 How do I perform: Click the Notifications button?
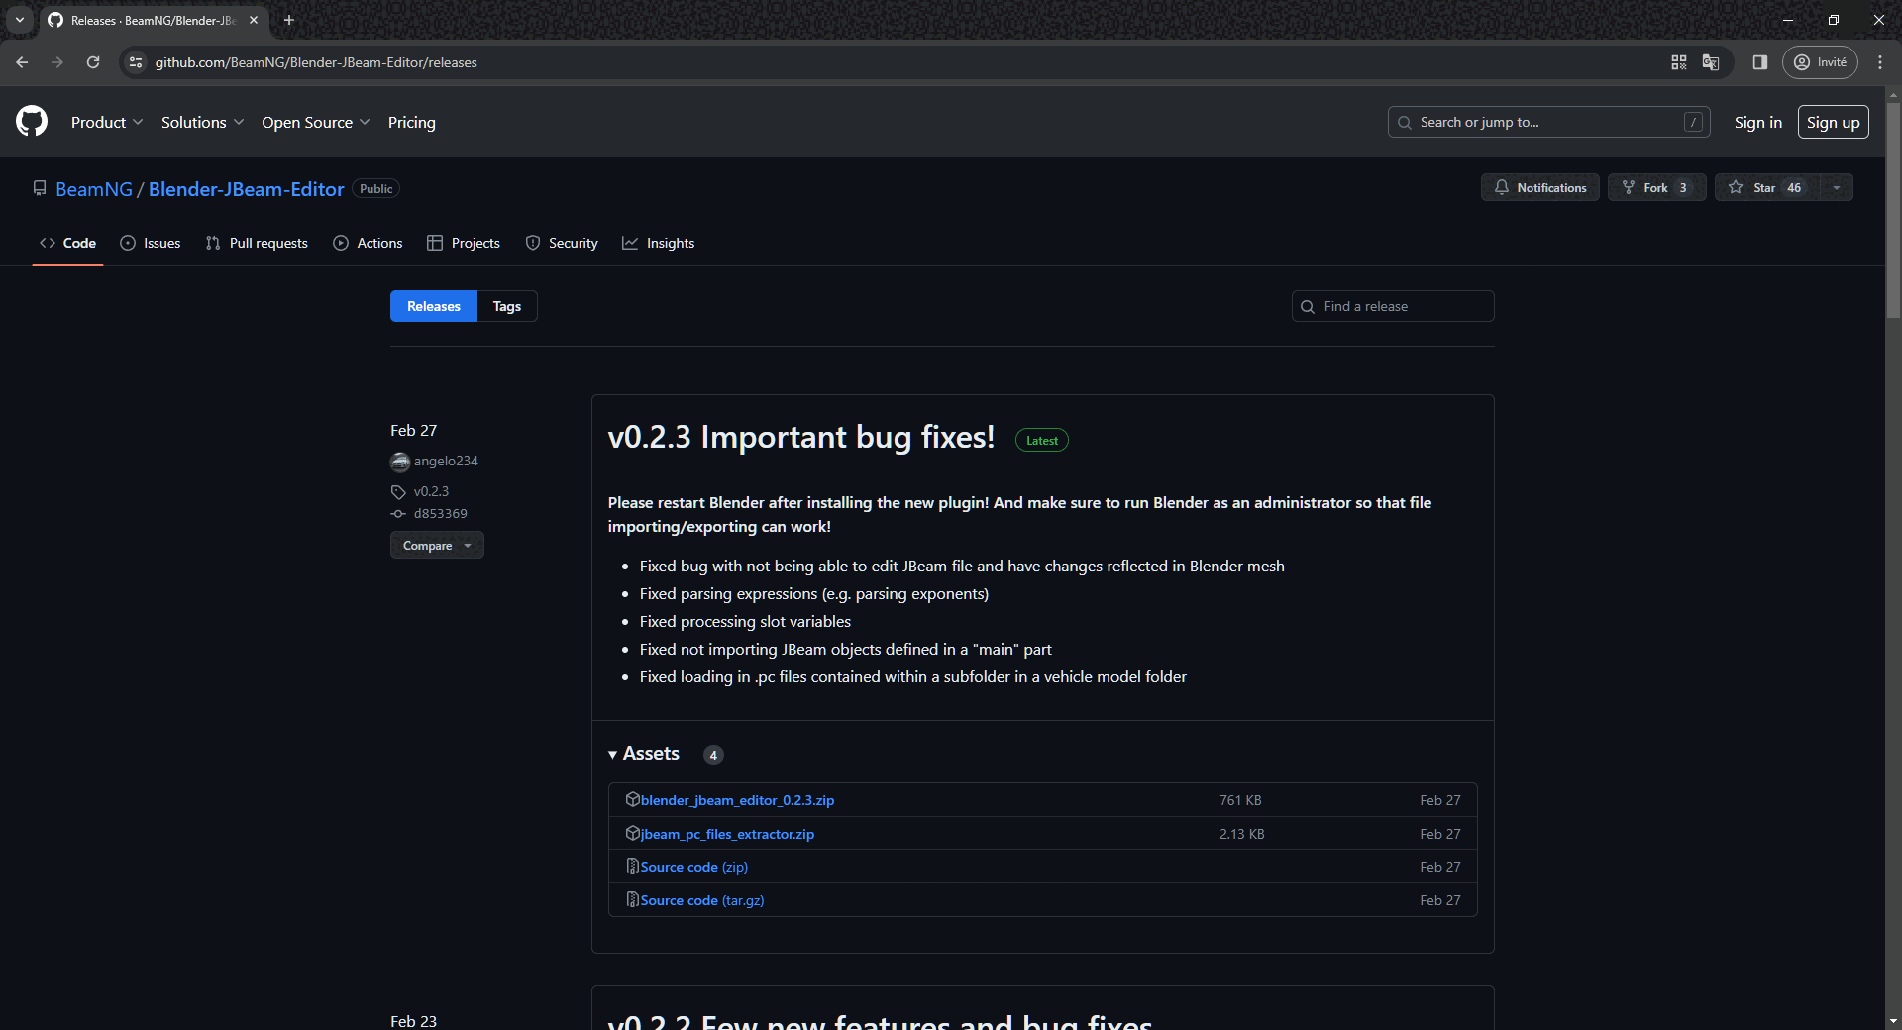(x=1540, y=187)
